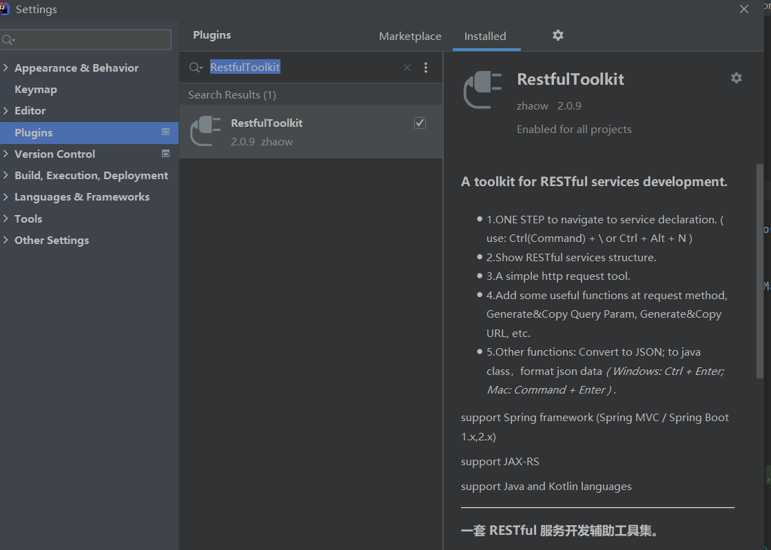Click the large plug icon in the detail panel
771x550 pixels.
(x=483, y=90)
